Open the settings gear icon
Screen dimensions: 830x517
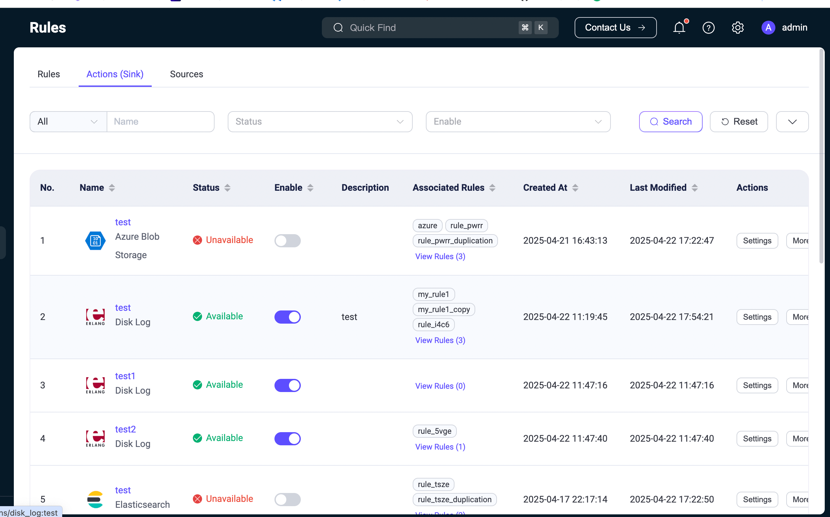point(738,28)
